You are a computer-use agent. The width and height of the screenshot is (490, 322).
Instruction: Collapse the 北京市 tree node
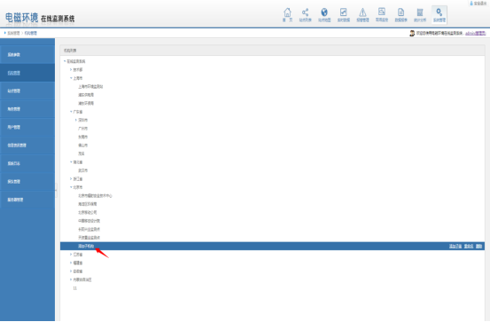coord(71,187)
